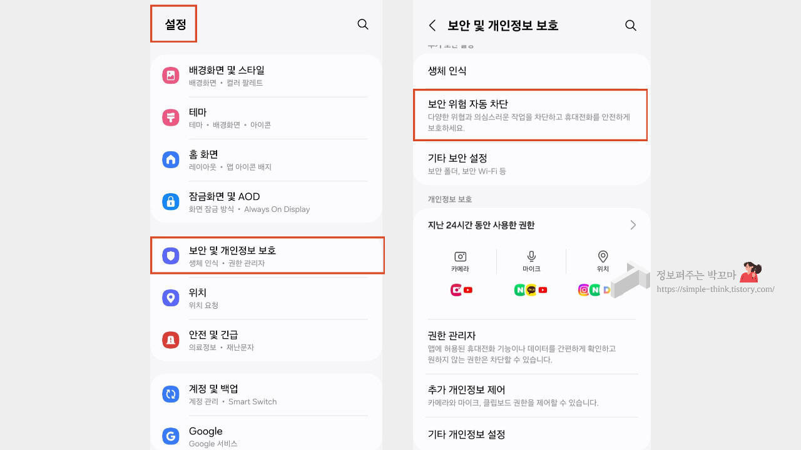The image size is (801, 450).
Task: Open 보안 및 개인정보 보호 settings
Action: coord(267,256)
